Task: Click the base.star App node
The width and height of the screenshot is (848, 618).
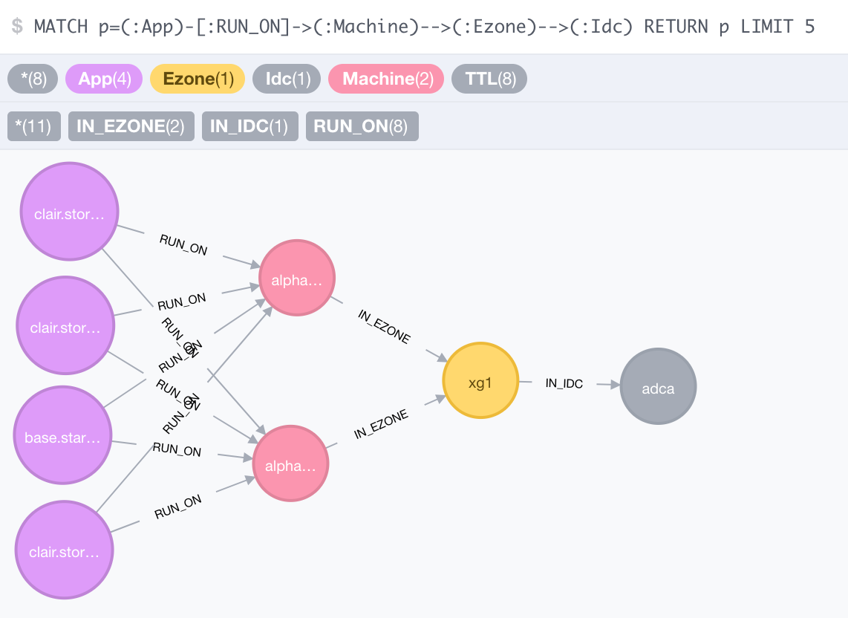Action: tap(62, 436)
